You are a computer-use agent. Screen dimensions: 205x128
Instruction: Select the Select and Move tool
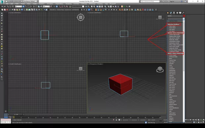34,6
